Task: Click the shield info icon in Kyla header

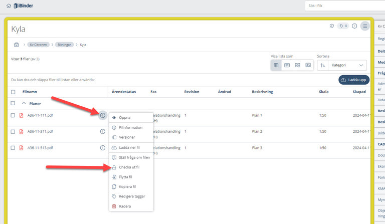Action: tap(332, 26)
